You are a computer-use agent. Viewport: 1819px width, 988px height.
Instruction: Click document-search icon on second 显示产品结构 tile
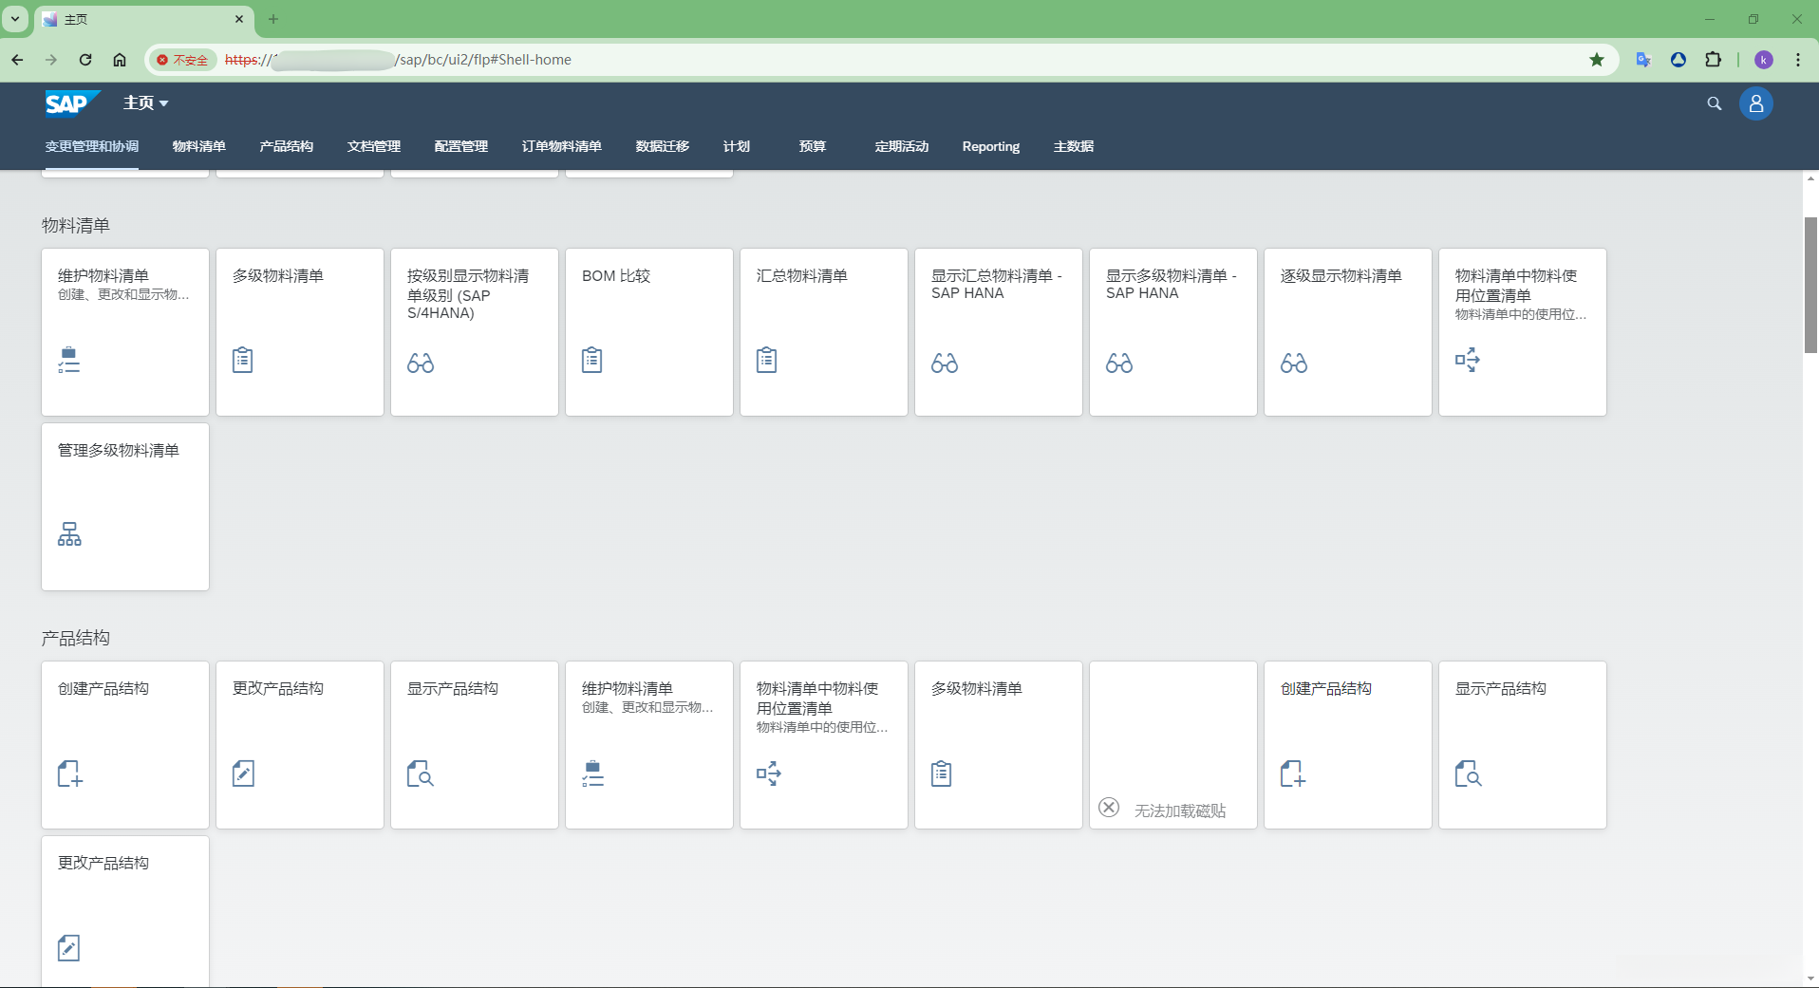click(1469, 774)
